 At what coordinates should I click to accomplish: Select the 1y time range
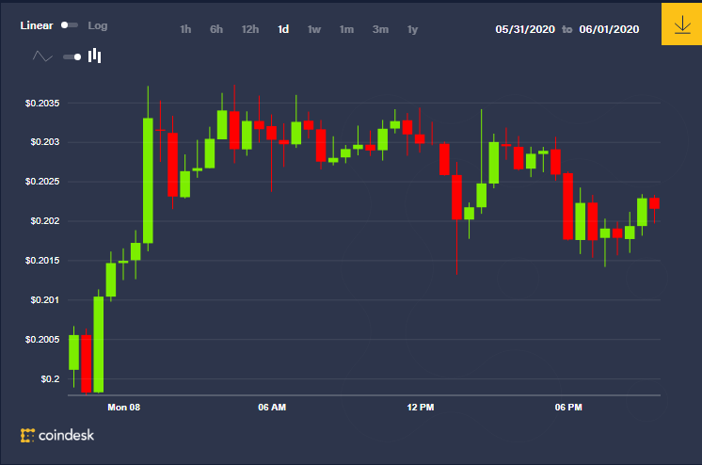click(x=412, y=29)
